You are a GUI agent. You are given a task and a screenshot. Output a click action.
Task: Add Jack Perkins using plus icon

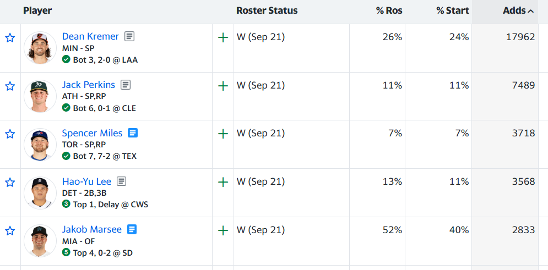(x=223, y=86)
